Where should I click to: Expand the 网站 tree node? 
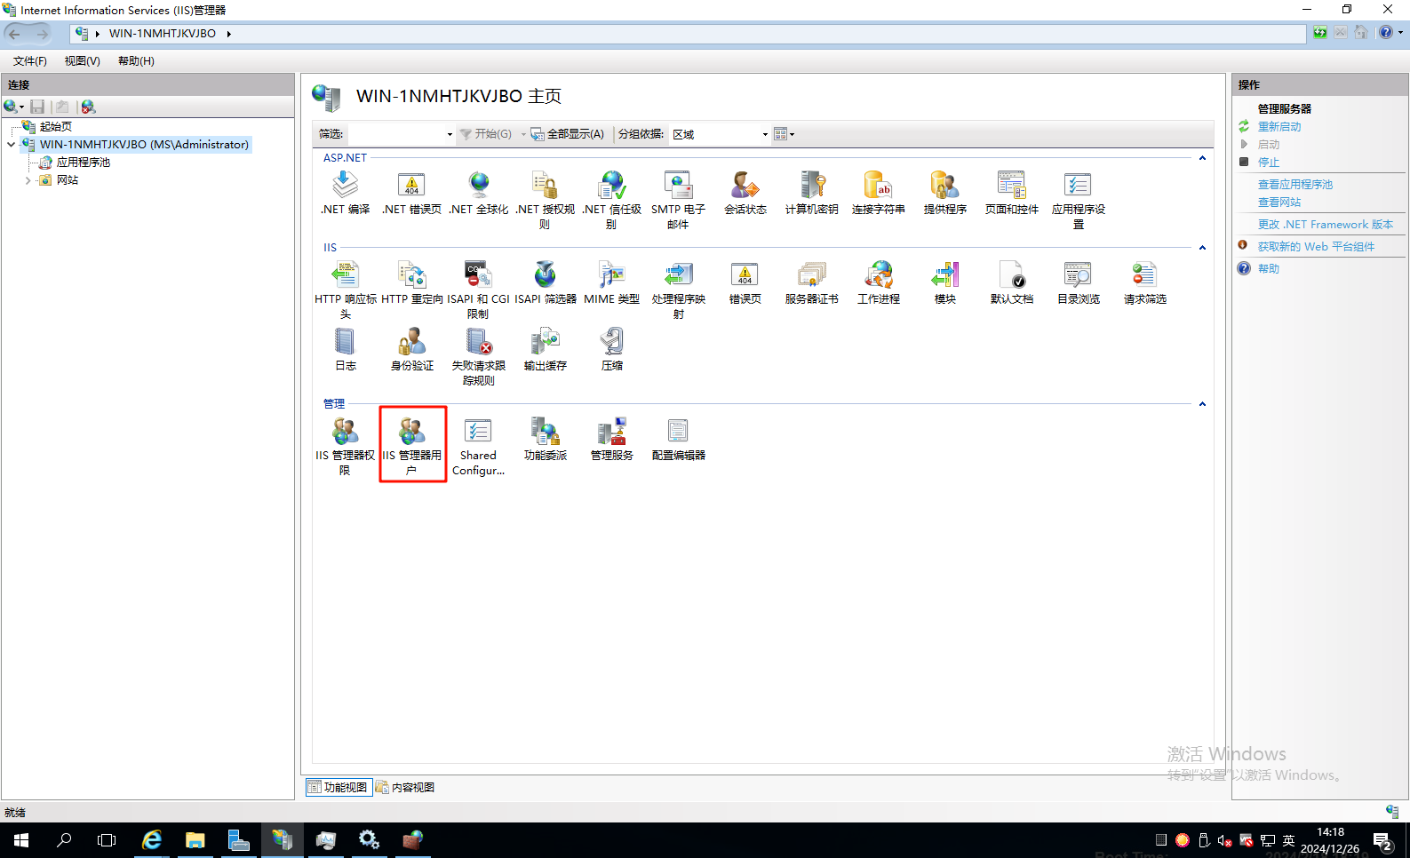coord(28,180)
